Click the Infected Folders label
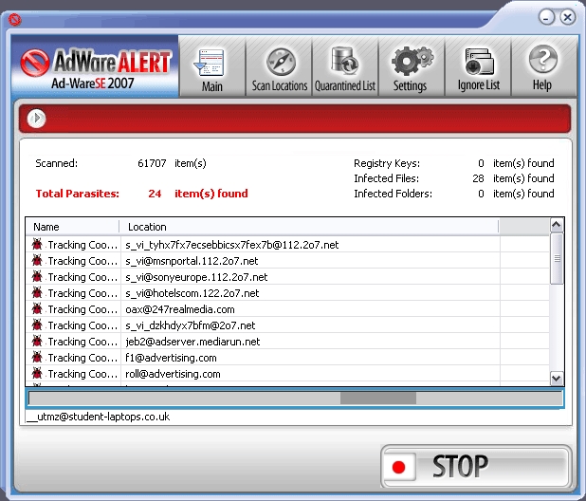 click(393, 194)
